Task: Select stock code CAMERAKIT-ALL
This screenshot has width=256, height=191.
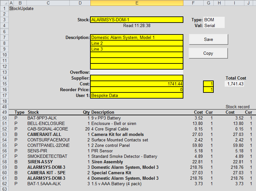Action: (x=44, y=134)
